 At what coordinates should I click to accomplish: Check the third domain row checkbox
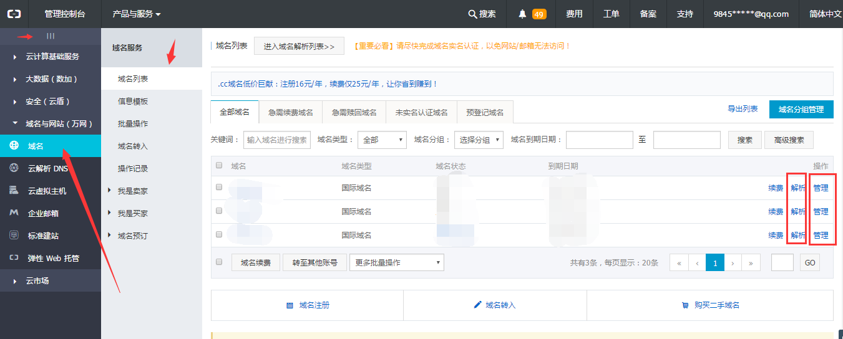[x=218, y=234]
